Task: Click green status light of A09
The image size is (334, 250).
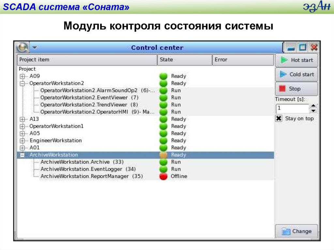Action: tap(163, 76)
